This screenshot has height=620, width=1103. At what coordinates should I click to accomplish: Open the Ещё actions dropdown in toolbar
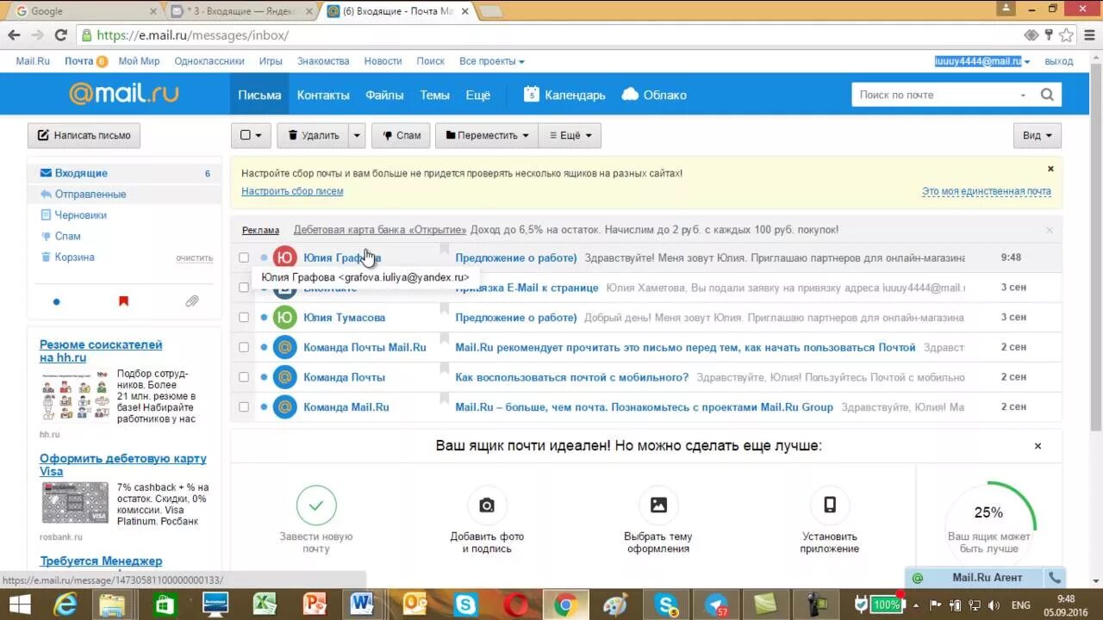pyautogui.click(x=570, y=135)
